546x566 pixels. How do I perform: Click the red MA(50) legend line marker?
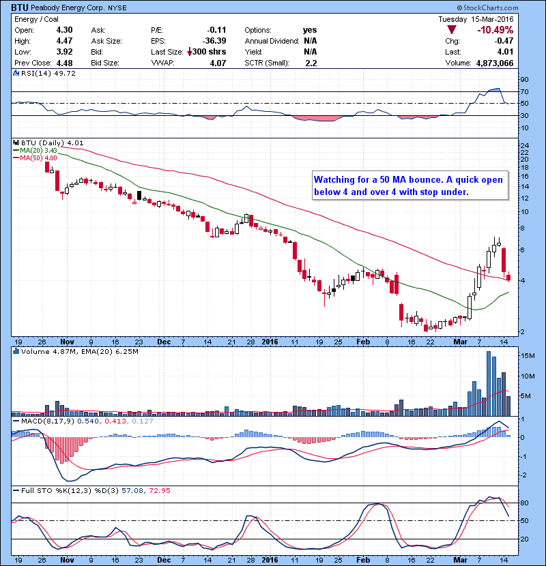(x=16, y=158)
